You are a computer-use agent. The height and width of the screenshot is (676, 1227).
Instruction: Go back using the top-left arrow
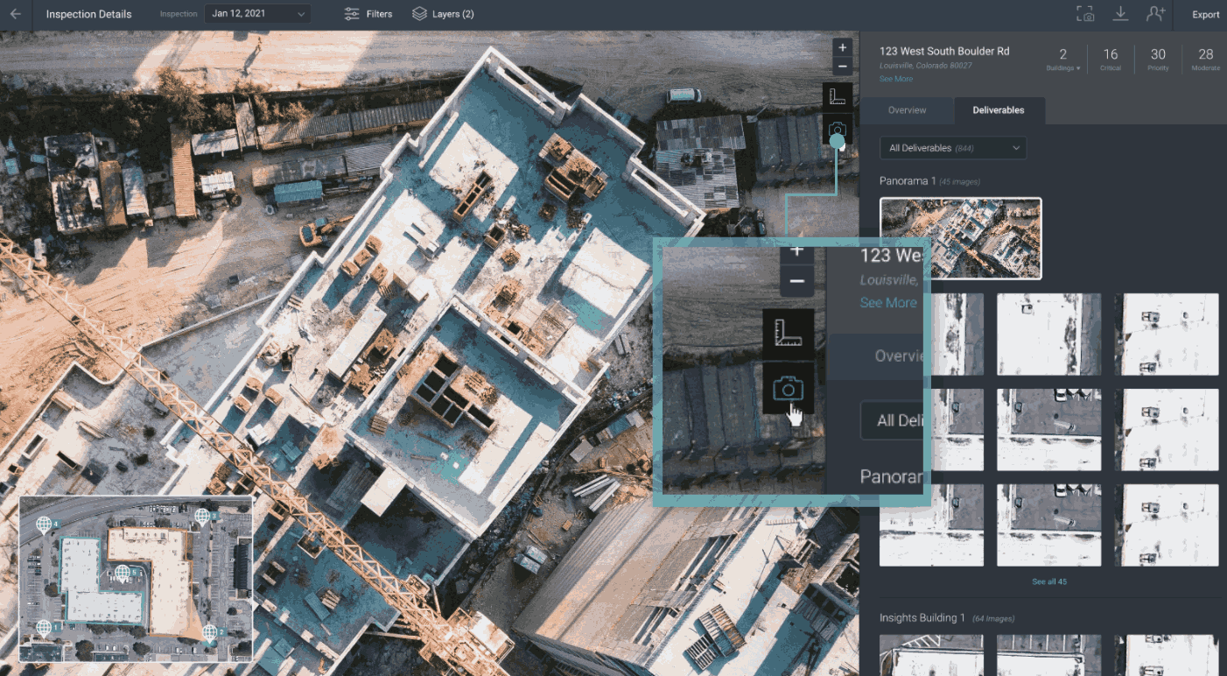tap(15, 14)
